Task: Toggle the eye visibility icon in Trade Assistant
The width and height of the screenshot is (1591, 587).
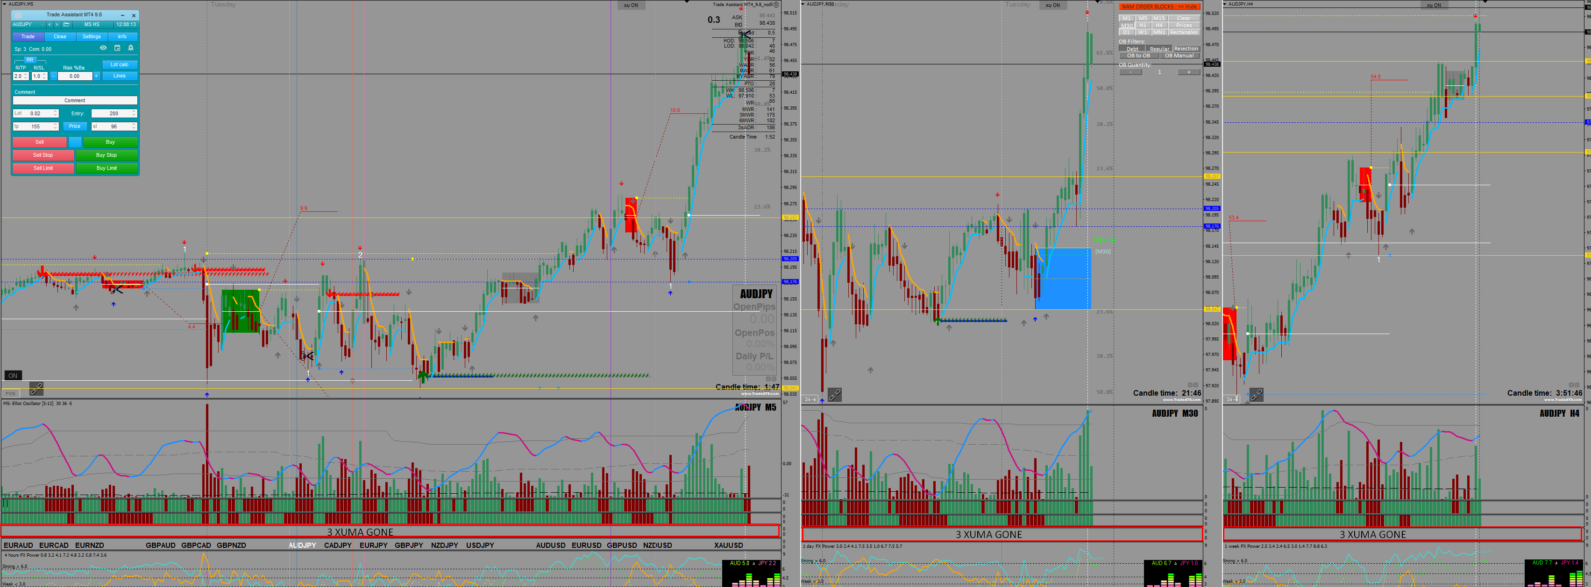Action: 103,48
